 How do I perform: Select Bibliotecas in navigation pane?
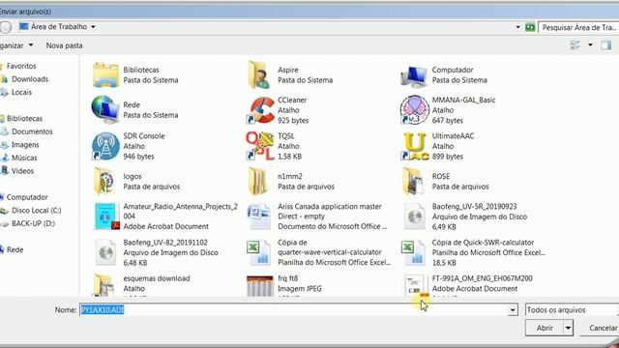24,118
